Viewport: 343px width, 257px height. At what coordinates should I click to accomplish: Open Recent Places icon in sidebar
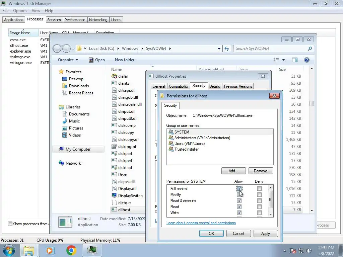(65, 93)
